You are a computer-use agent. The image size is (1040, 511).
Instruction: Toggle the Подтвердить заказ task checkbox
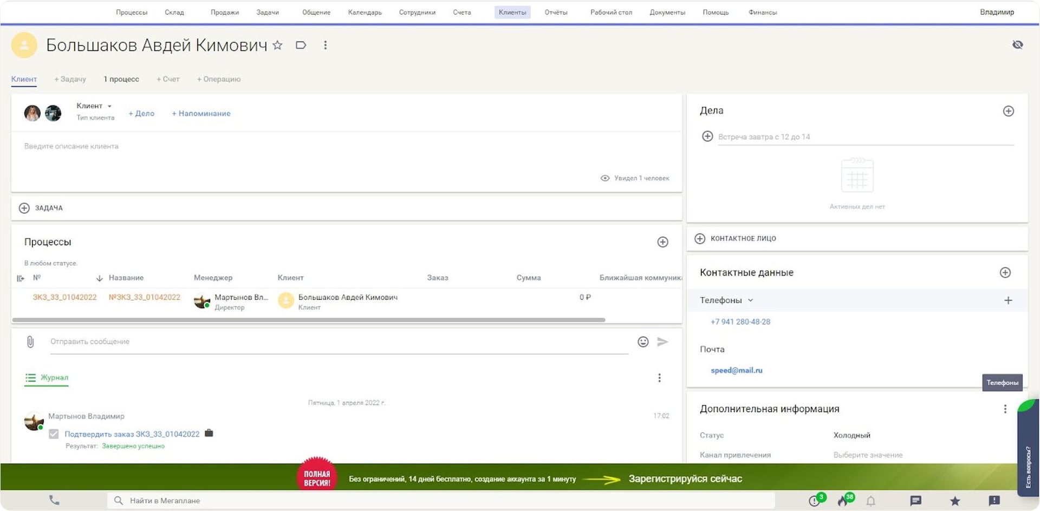[x=54, y=434]
